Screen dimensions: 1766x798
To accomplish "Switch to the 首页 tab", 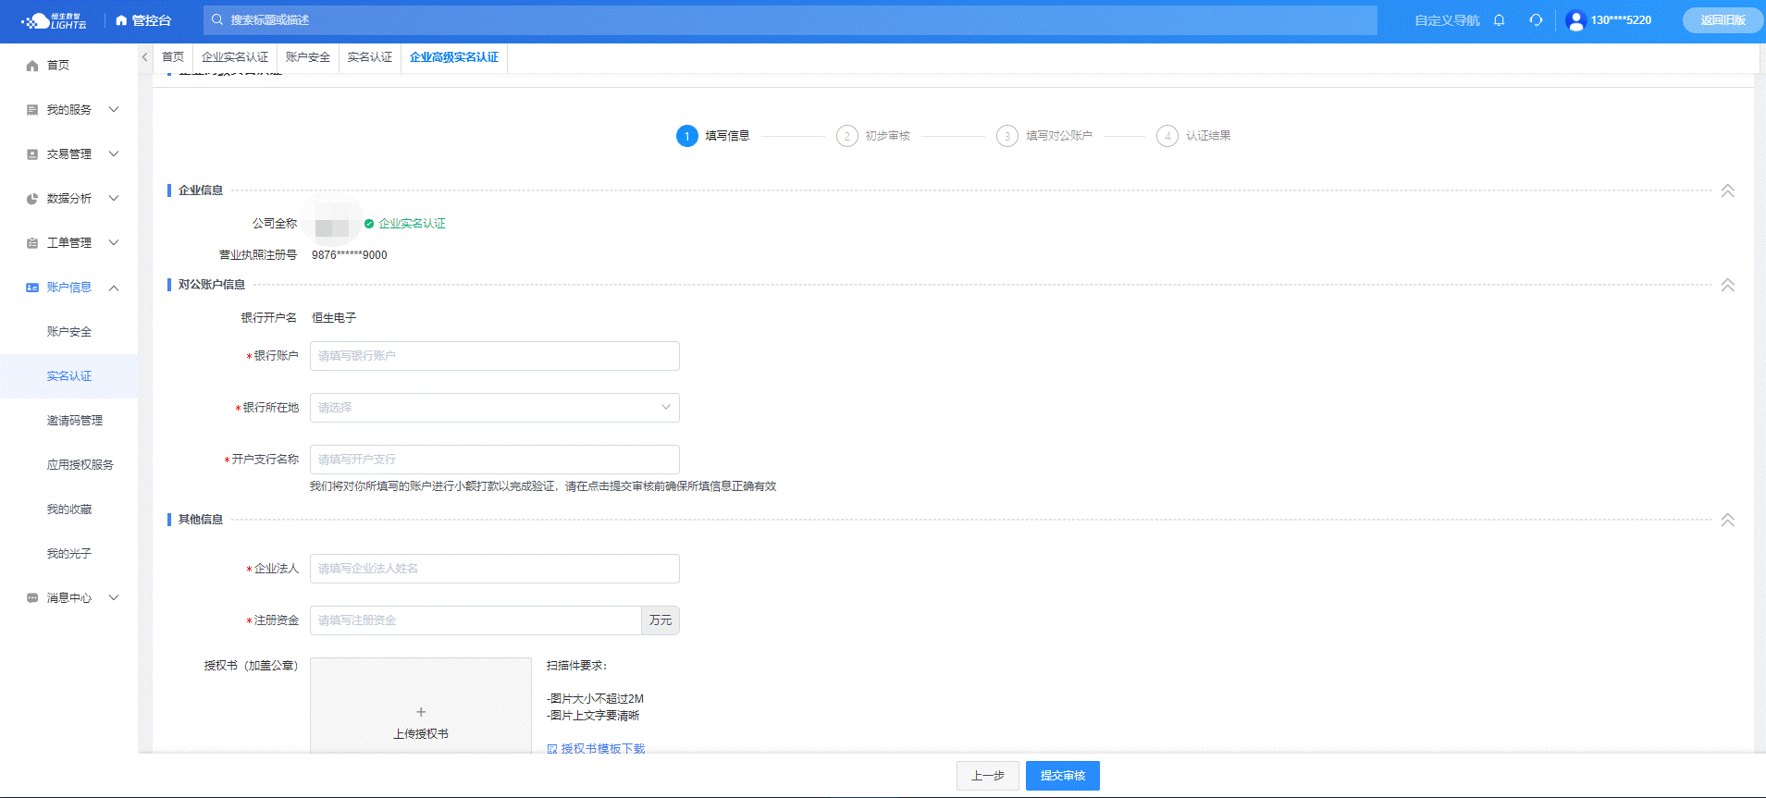I will click(x=173, y=57).
